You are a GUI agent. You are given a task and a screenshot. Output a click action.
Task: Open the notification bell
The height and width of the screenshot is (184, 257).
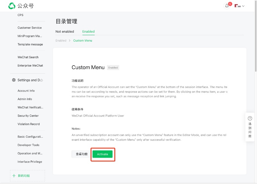pos(227,6)
